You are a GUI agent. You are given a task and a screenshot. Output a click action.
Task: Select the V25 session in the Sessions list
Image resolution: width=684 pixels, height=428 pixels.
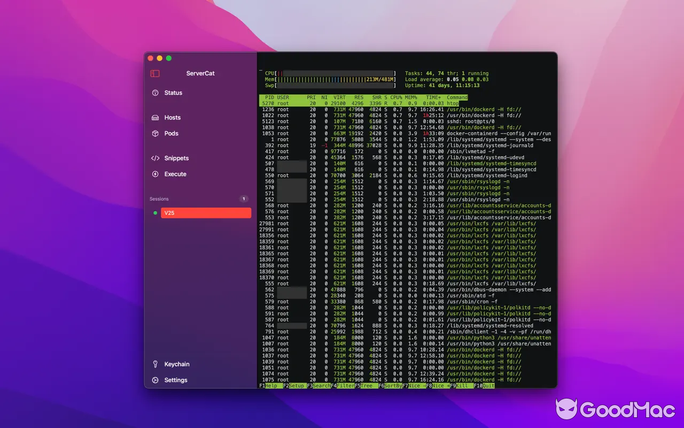tap(206, 212)
